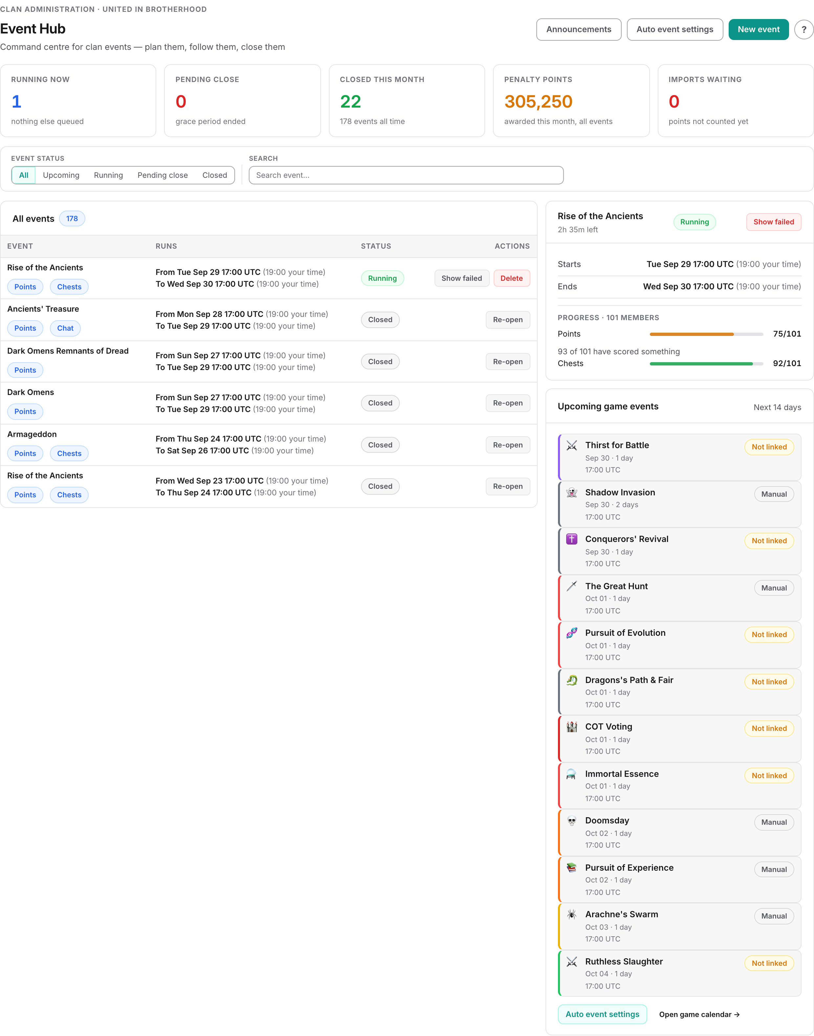Viewport: 814px width, 1036px height.
Task: Filter events by Upcoming status
Action: coord(61,175)
